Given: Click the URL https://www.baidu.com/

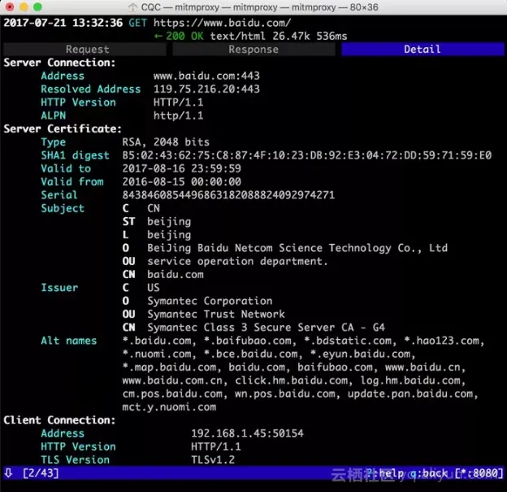Looking at the screenshot, I should pyautogui.click(x=222, y=23).
